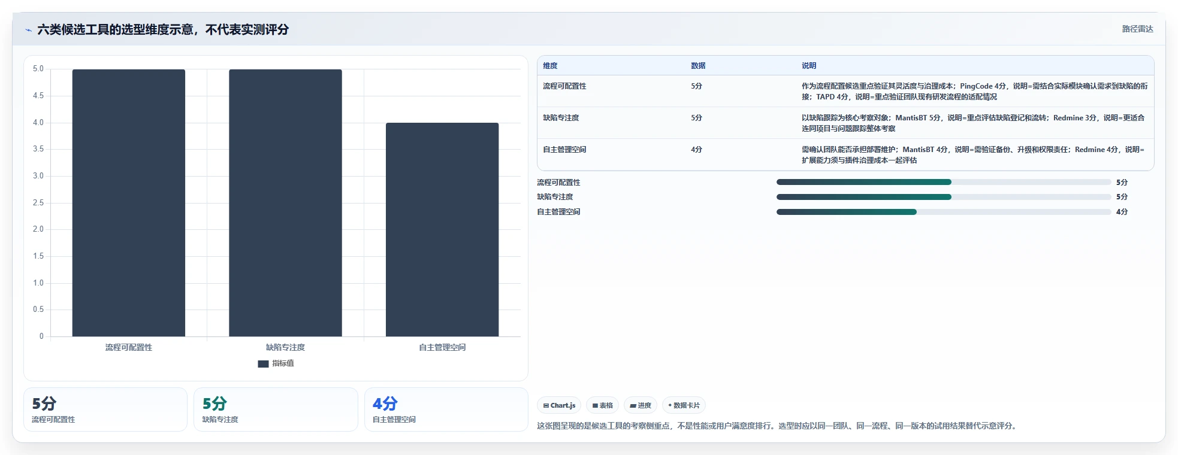Screen dimensions: 1178x455
Task: Click the 缺陷专注度 x-axis label
Action: pos(285,347)
